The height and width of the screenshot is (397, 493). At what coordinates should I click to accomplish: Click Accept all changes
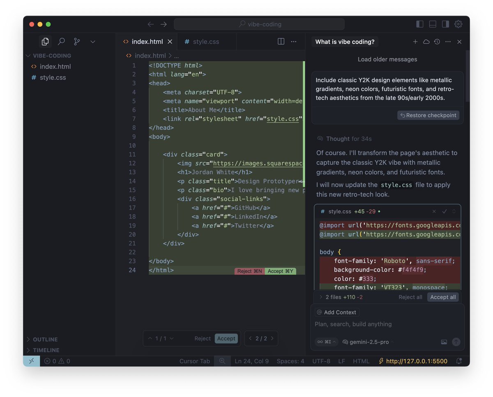[443, 297]
